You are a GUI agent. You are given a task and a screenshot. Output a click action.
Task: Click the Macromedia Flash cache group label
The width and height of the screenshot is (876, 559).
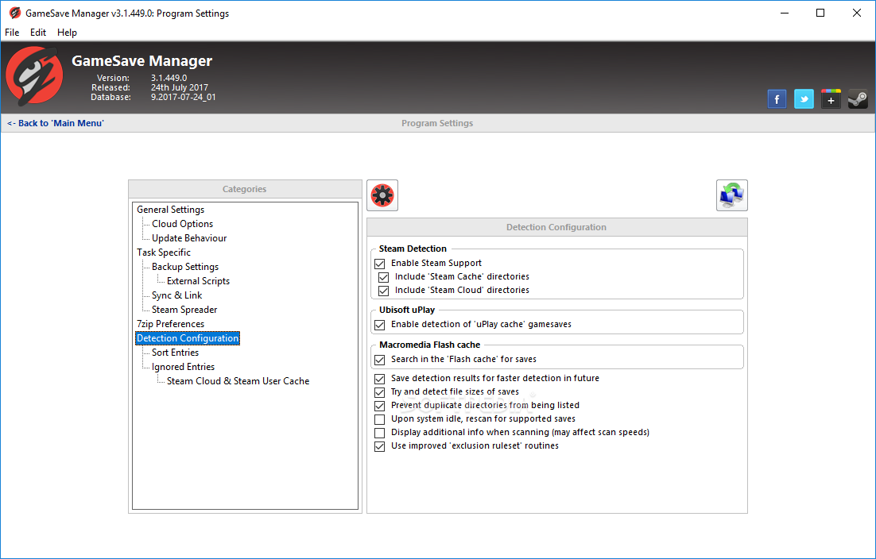(429, 345)
